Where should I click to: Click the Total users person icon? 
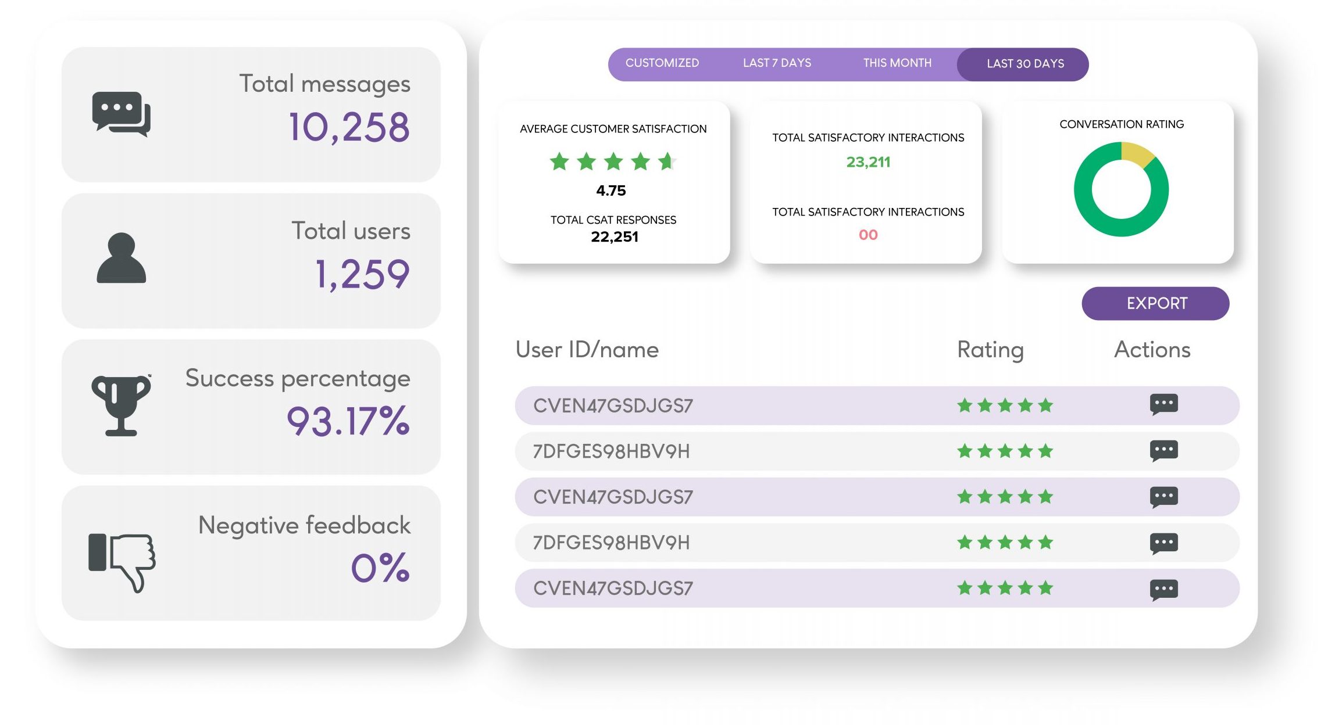[121, 258]
